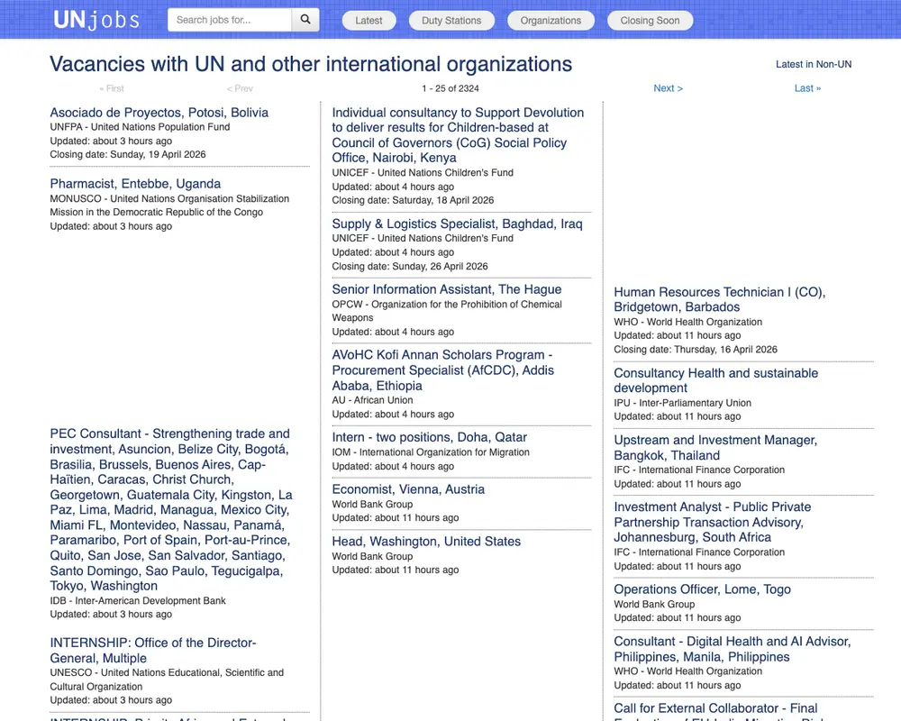Click Closing date Sunday, 19 April 2026
Viewport: 901px width, 721px height.
pos(128,155)
